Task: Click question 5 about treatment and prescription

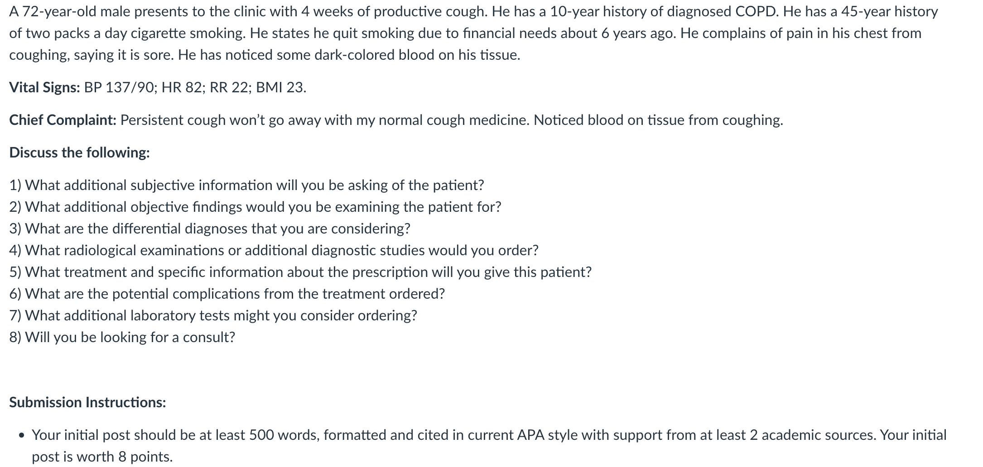Action: (x=300, y=272)
